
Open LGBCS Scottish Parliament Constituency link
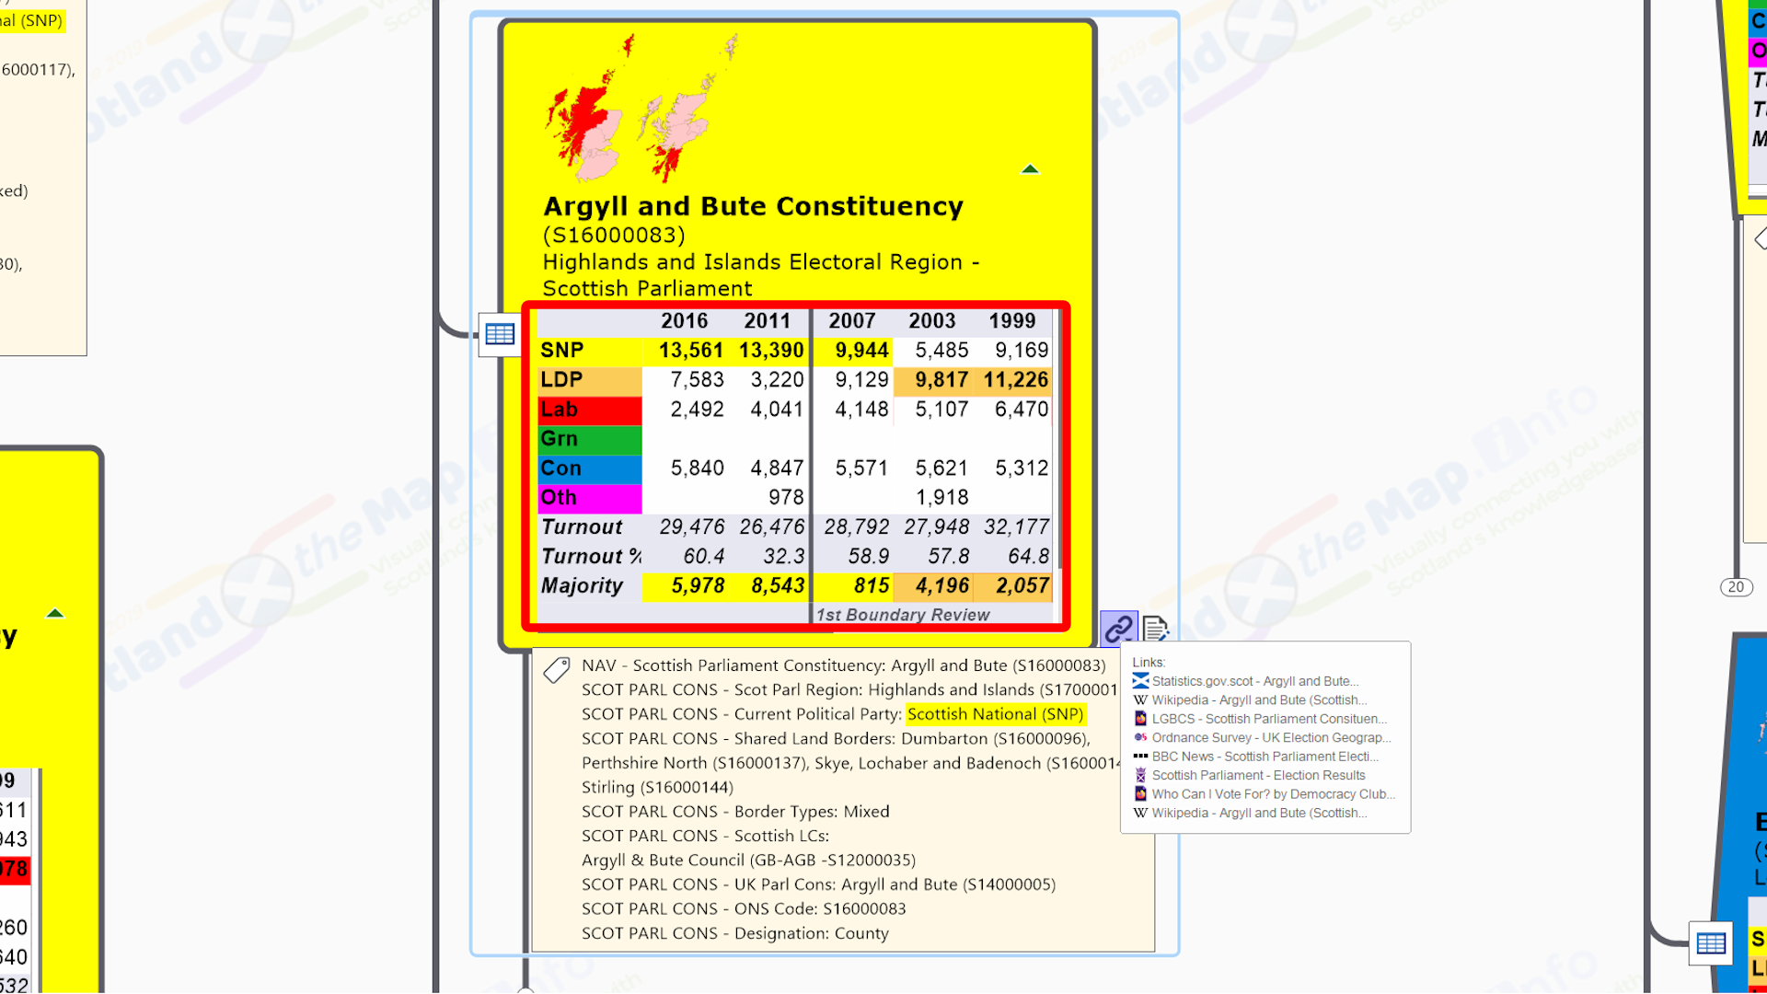point(1268,719)
